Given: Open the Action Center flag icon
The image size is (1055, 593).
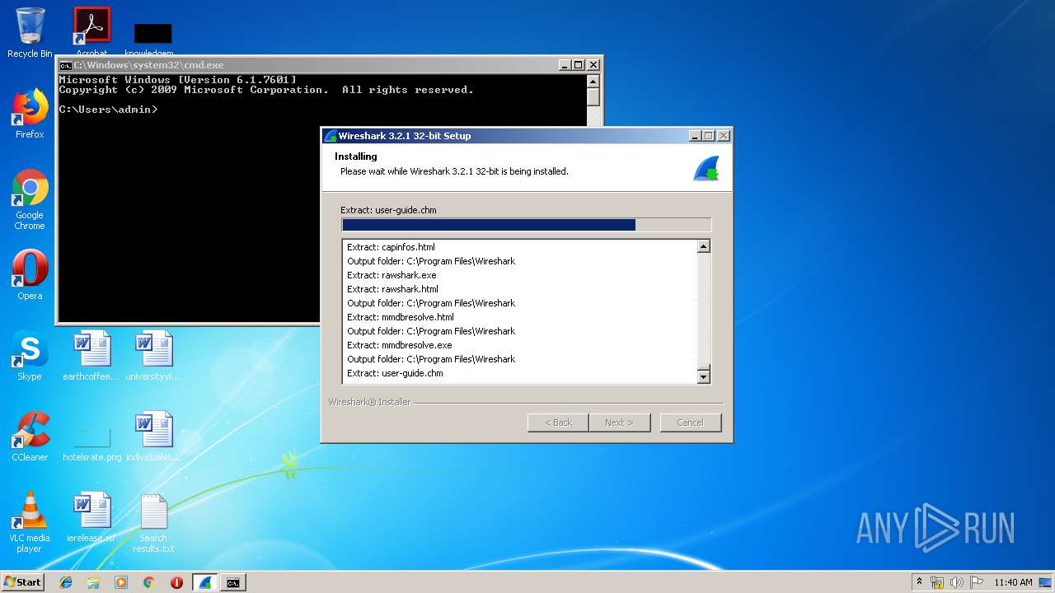Looking at the screenshot, I should click(977, 582).
